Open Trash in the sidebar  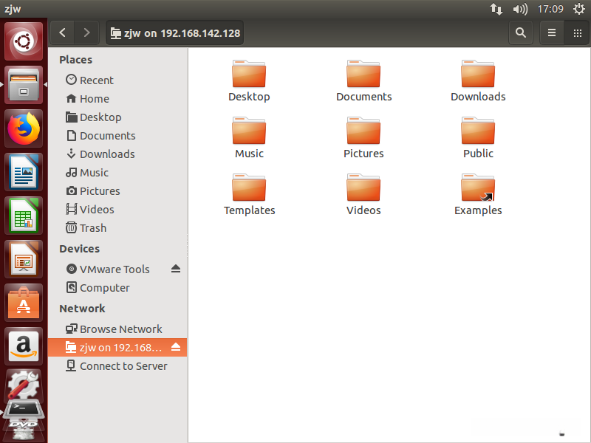click(x=117, y=228)
